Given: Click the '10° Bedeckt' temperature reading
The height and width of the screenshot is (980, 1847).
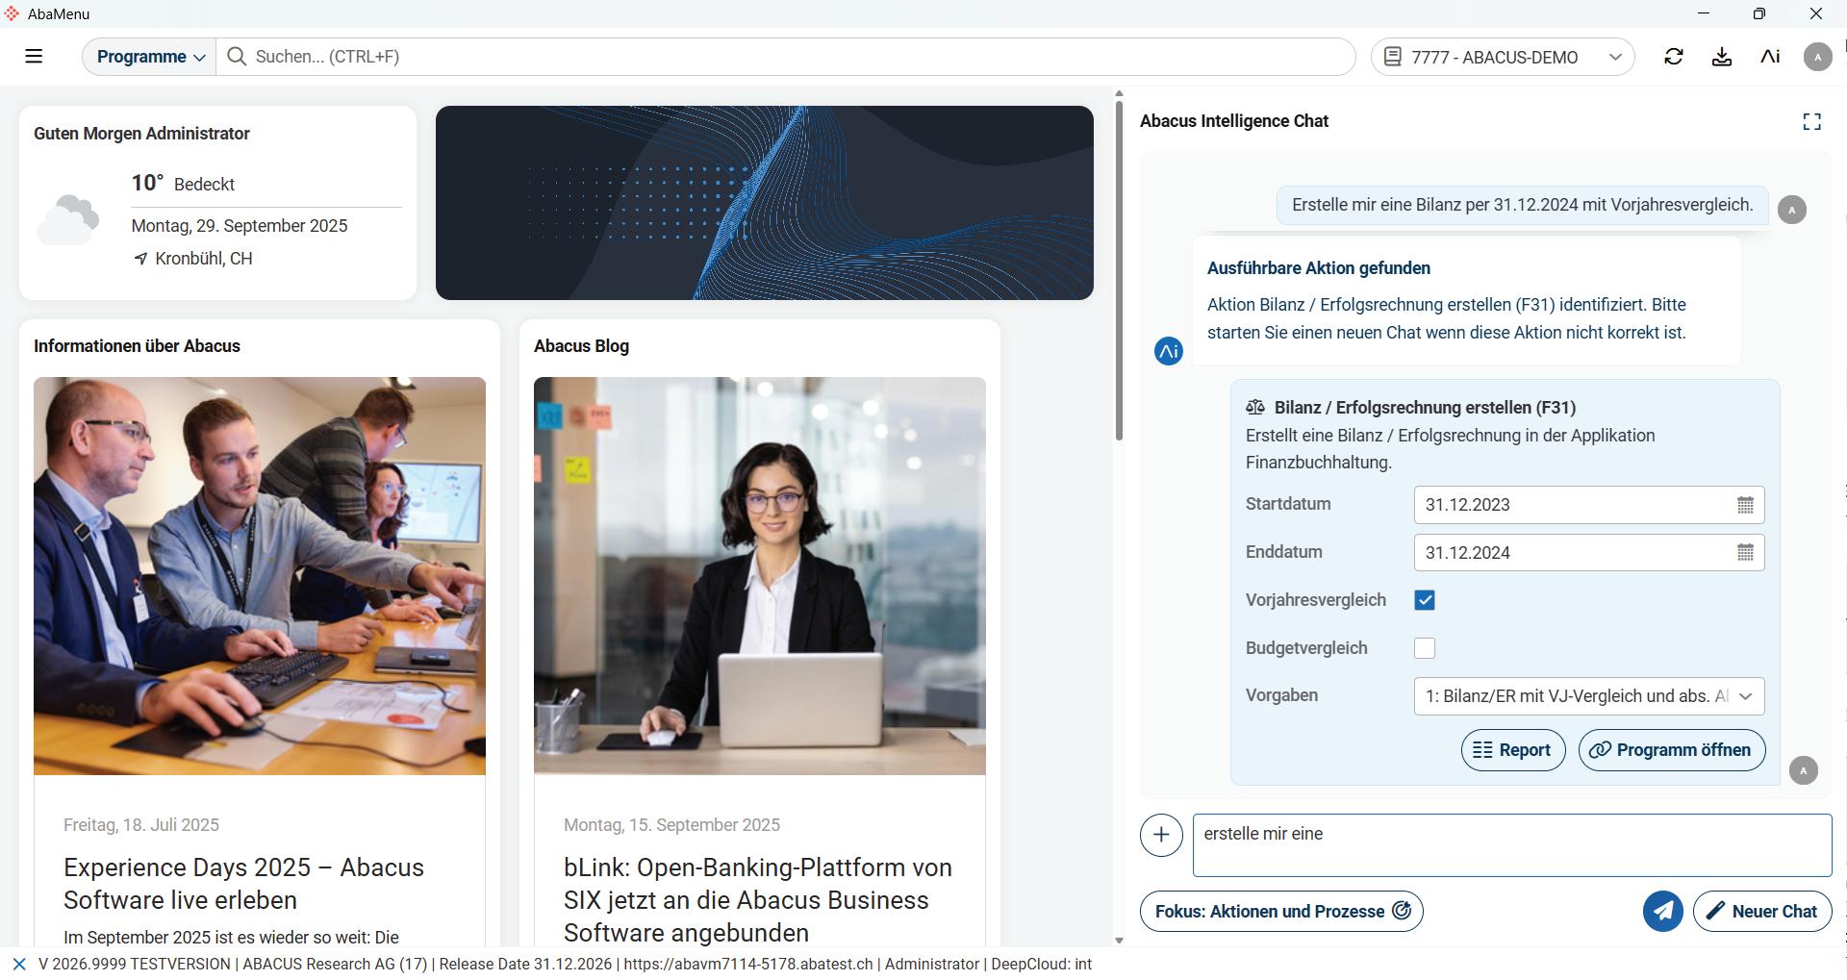Looking at the screenshot, I should pyautogui.click(x=183, y=183).
